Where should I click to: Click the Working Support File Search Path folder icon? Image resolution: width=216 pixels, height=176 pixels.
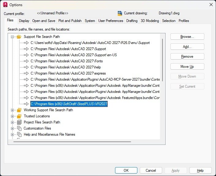19,110
